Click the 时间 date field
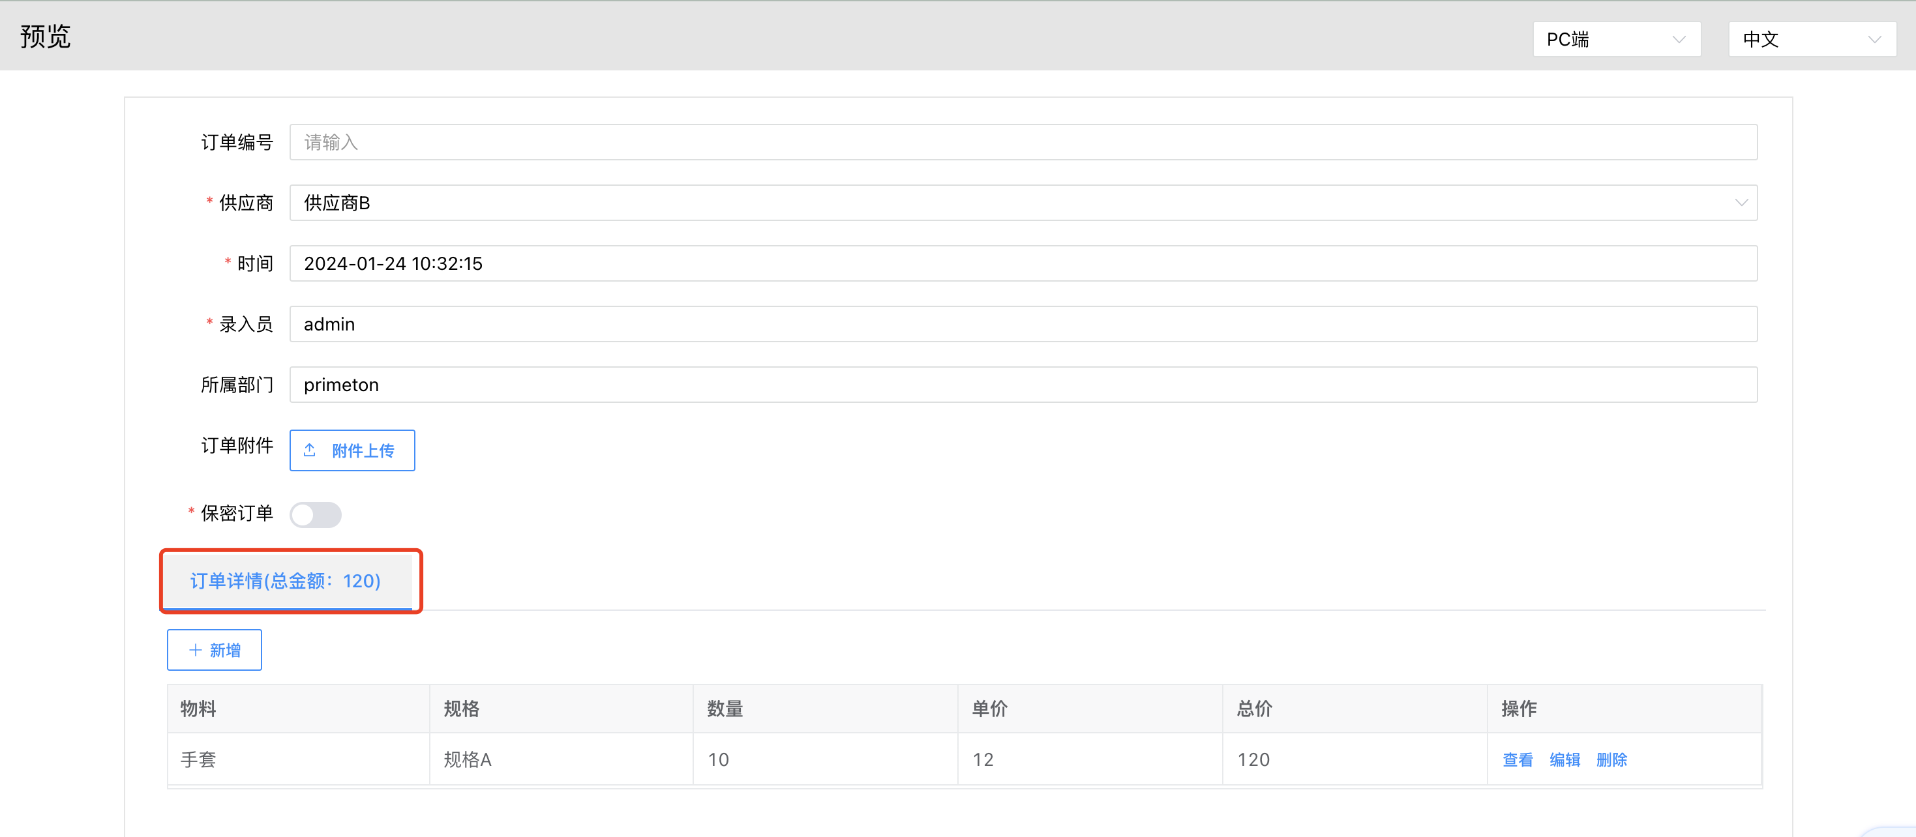Image resolution: width=1916 pixels, height=837 pixels. coord(1023,264)
